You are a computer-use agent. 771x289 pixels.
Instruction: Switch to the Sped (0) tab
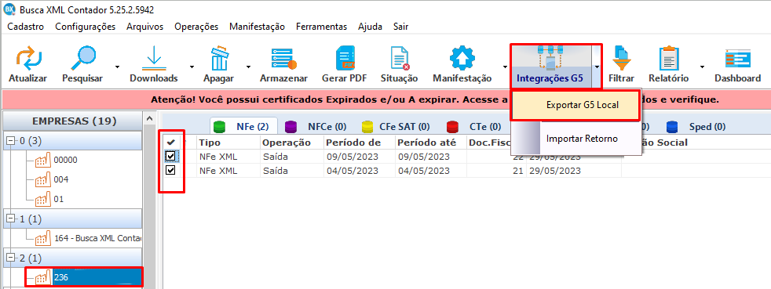[696, 127]
